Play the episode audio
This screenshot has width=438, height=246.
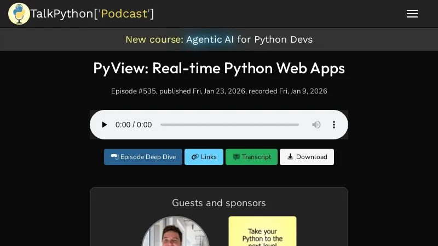pos(104,125)
